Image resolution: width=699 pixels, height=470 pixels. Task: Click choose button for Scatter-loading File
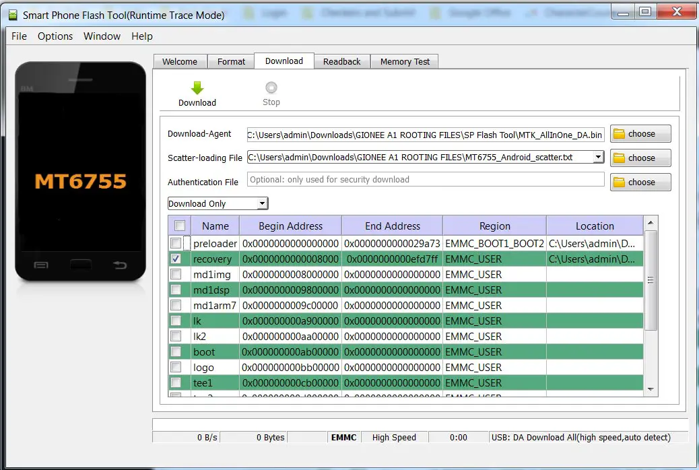[640, 158]
